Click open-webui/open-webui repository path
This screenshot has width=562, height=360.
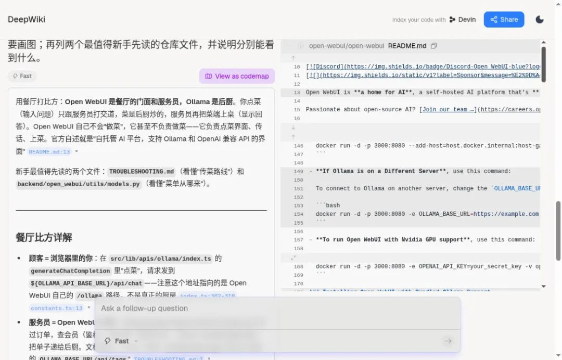(x=346, y=46)
